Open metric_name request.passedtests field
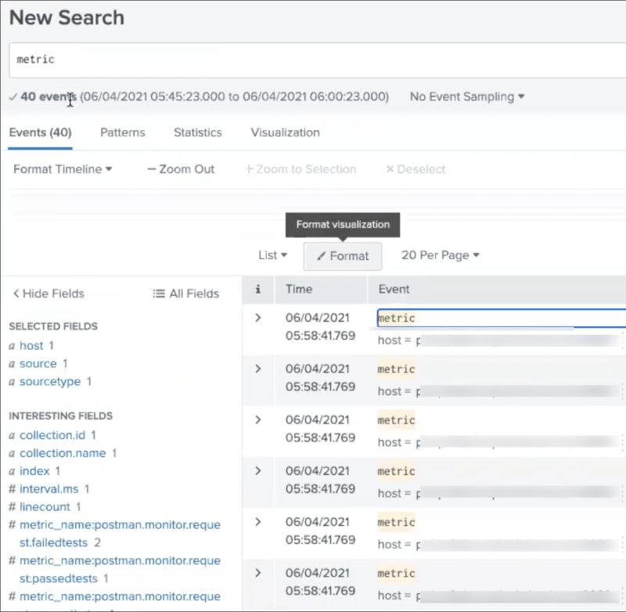The width and height of the screenshot is (626, 612). pos(120,570)
